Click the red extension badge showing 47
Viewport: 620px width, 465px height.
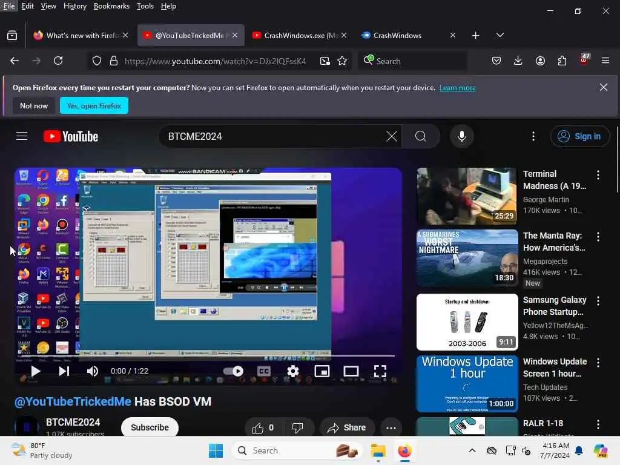click(x=584, y=60)
